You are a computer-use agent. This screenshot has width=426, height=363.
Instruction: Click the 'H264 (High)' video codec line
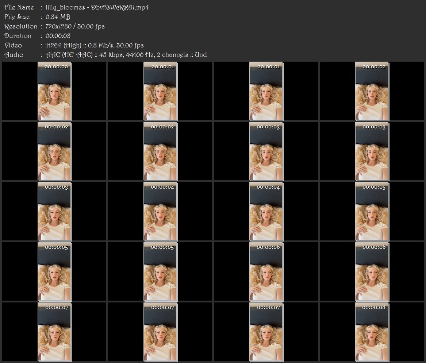[95, 45]
